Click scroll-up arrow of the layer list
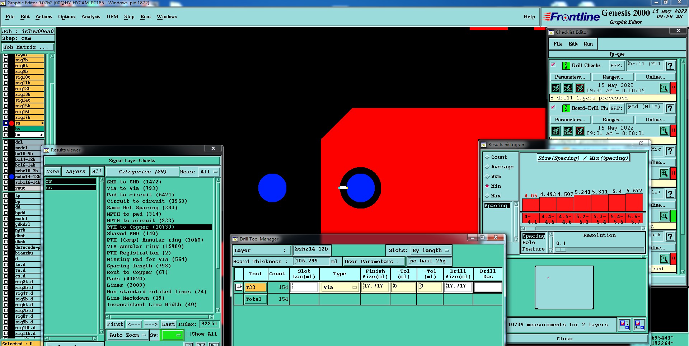The height and width of the screenshot is (346, 689). 52,56
